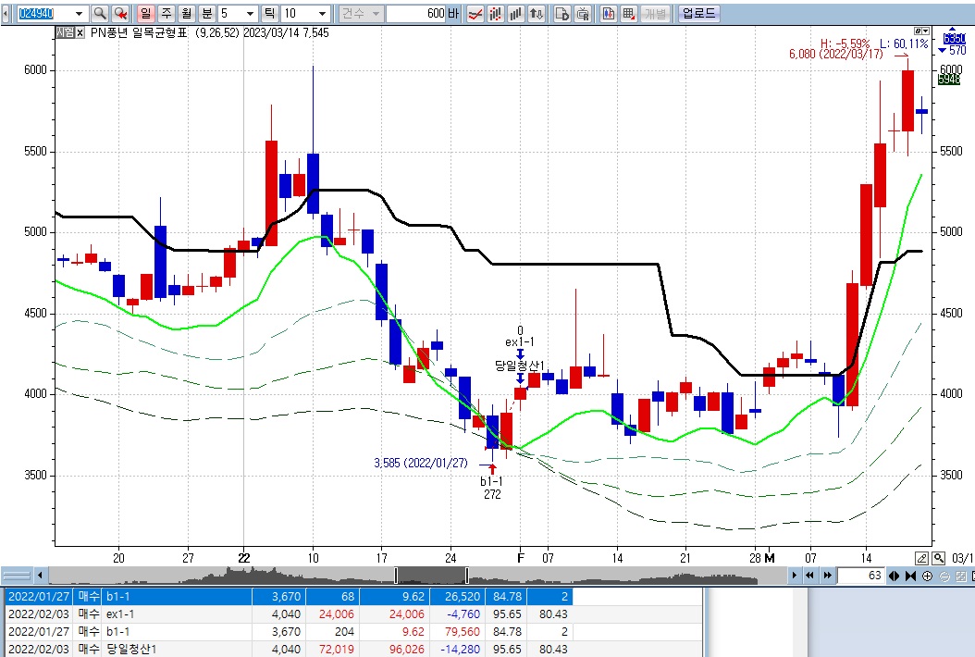Expand the tick interval dropdown showing 10
The image size is (975, 657).
(321, 14)
